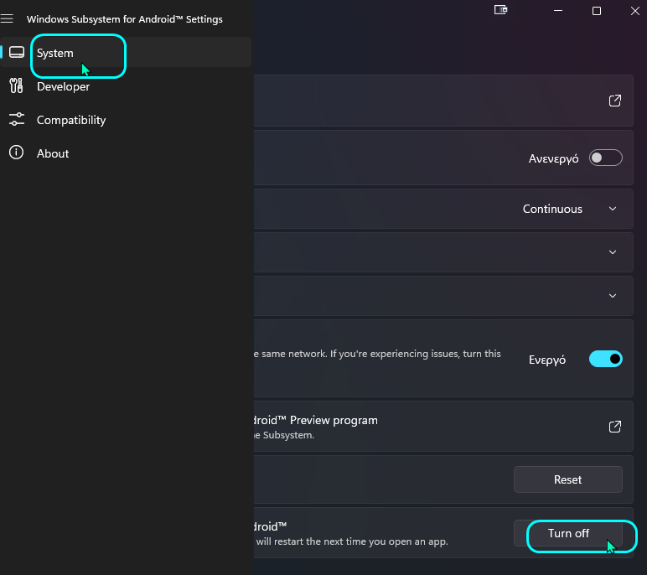
Task: Click the About info icon
Action: 17,153
